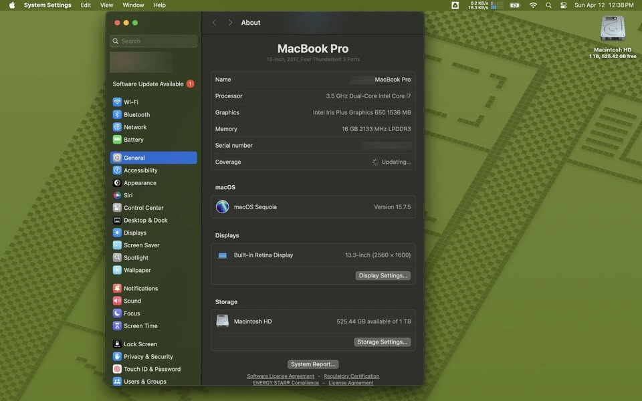Screen dimensions: 642x401
Task: Click the network speed monitor in menu bar
Action: point(477,5)
